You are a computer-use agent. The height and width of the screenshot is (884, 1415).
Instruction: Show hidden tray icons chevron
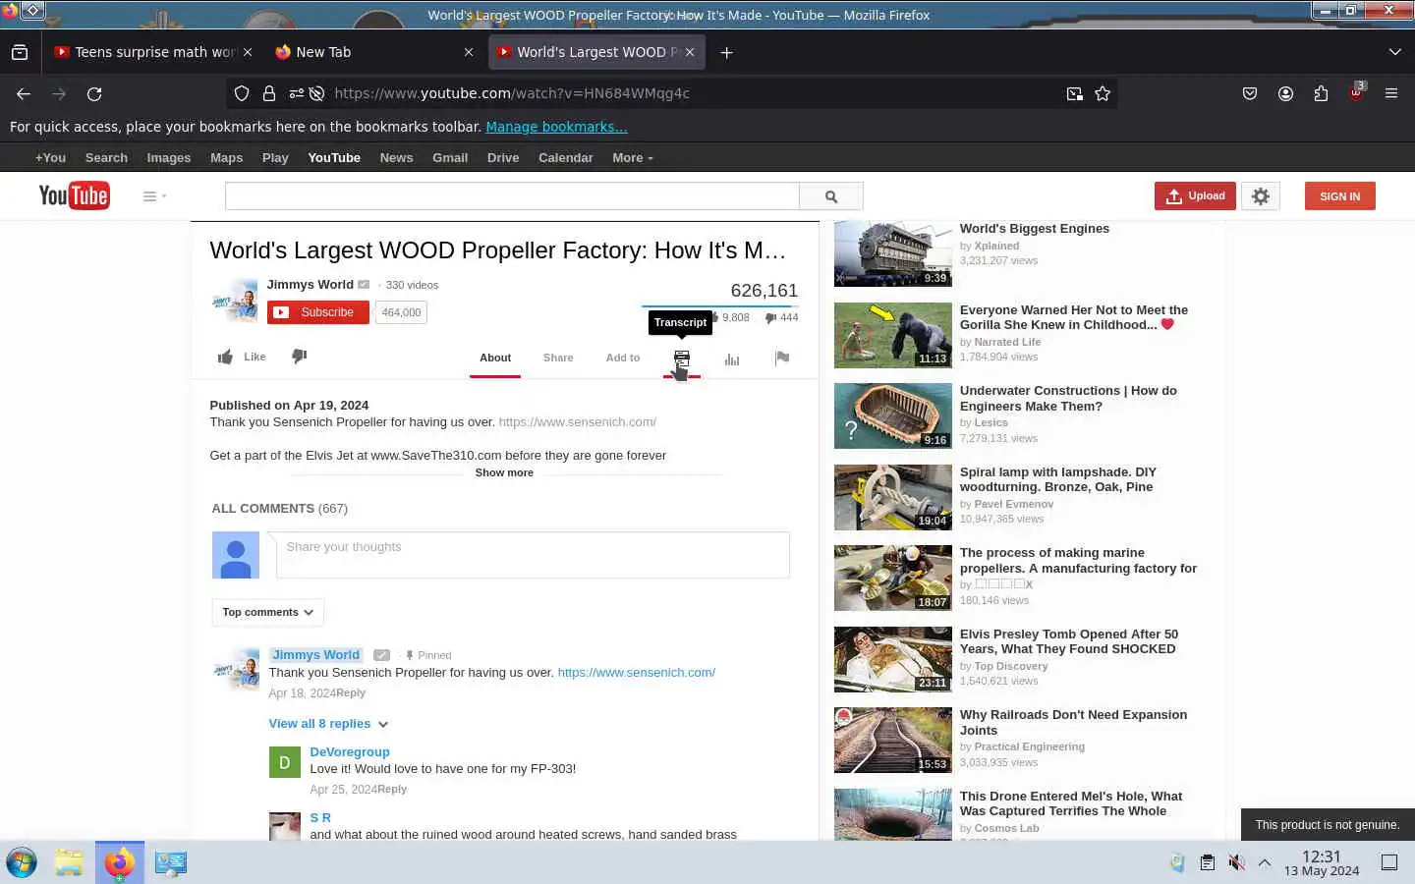pyautogui.click(x=1265, y=862)
